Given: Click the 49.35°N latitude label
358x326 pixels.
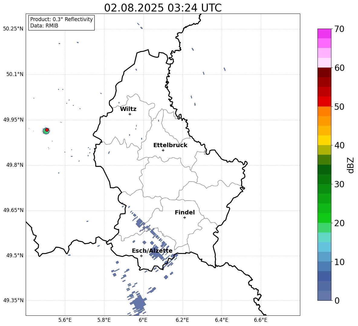Looking at the screenshot, I should pos(13,300).
